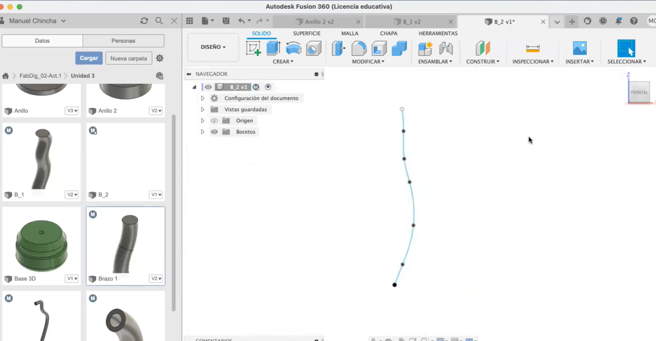Select the Create Sketch tool
Image resolution: width=656 pixels, height=341 pixels.
(254, 48)
